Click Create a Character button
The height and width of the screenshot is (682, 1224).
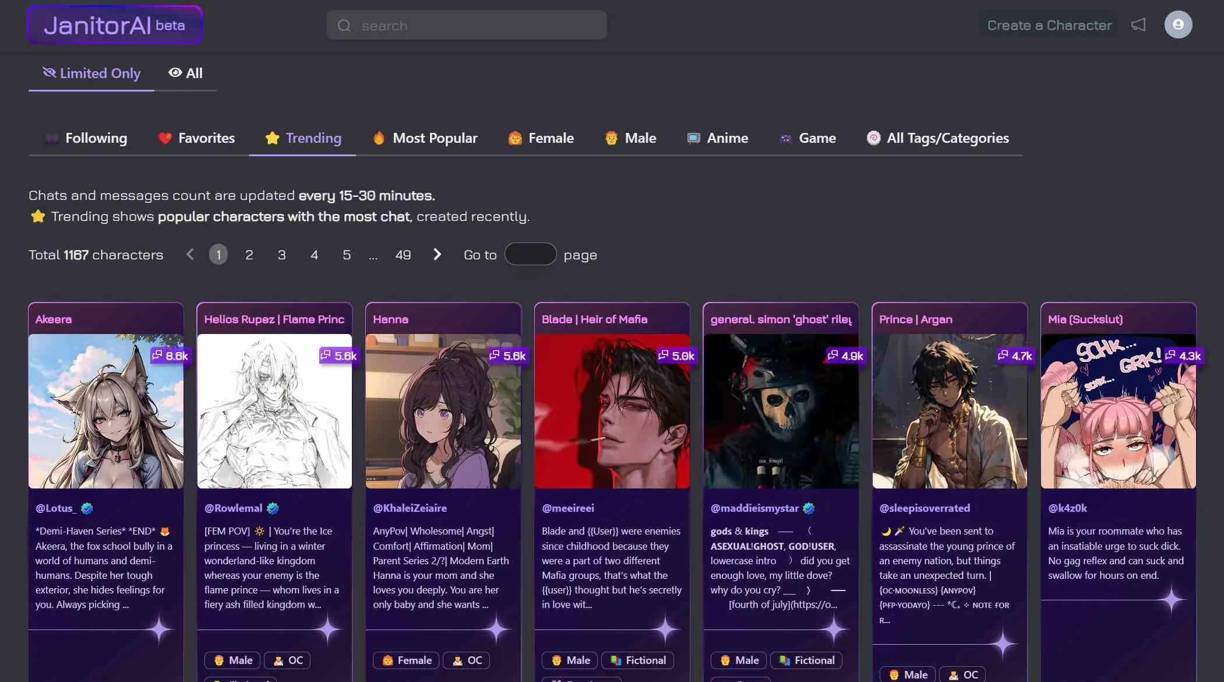(1049, 26)
